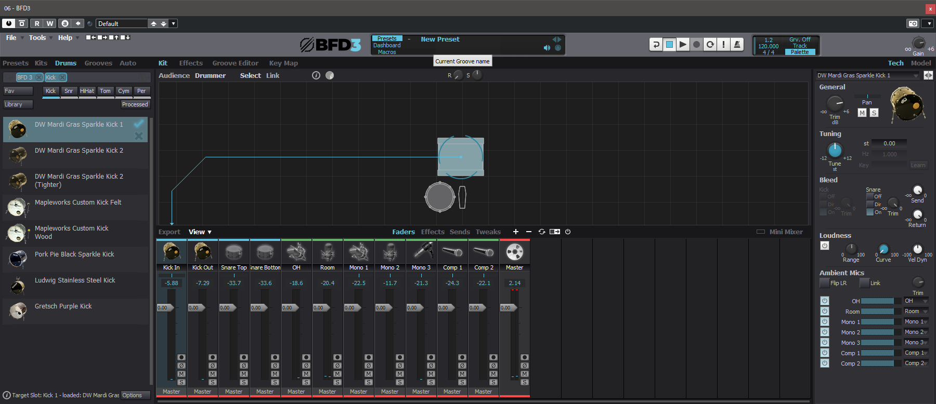Screen dimensions: 936x404
Task: Click the audition speaker icon in preset display
Action: point(547,48)
